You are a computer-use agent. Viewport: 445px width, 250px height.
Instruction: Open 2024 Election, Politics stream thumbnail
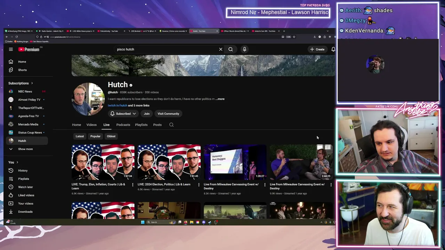tap(169, 162)
